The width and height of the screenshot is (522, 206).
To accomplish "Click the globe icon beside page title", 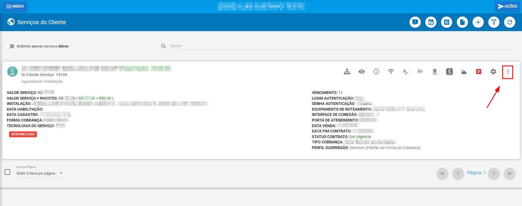I will pyautogui.click(x=11, y=22).
